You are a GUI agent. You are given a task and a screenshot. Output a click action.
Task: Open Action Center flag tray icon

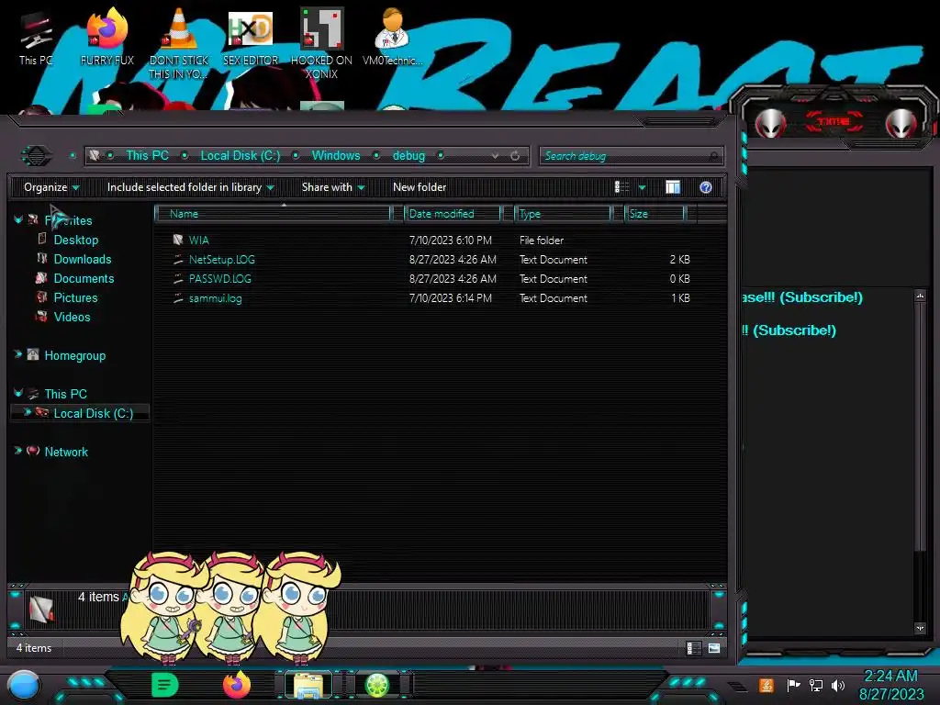point(793,685)
